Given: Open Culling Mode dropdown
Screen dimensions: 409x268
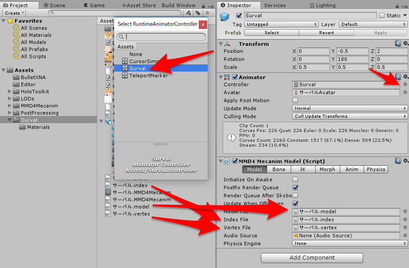Looking at the screenshot, I should [349, 116].
